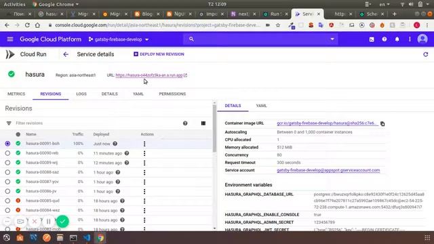Screen dimensions: 434x244
Task: Select revision hasura-00085-qud radio button
Action: pyautogui.click(x=7, y=201)
